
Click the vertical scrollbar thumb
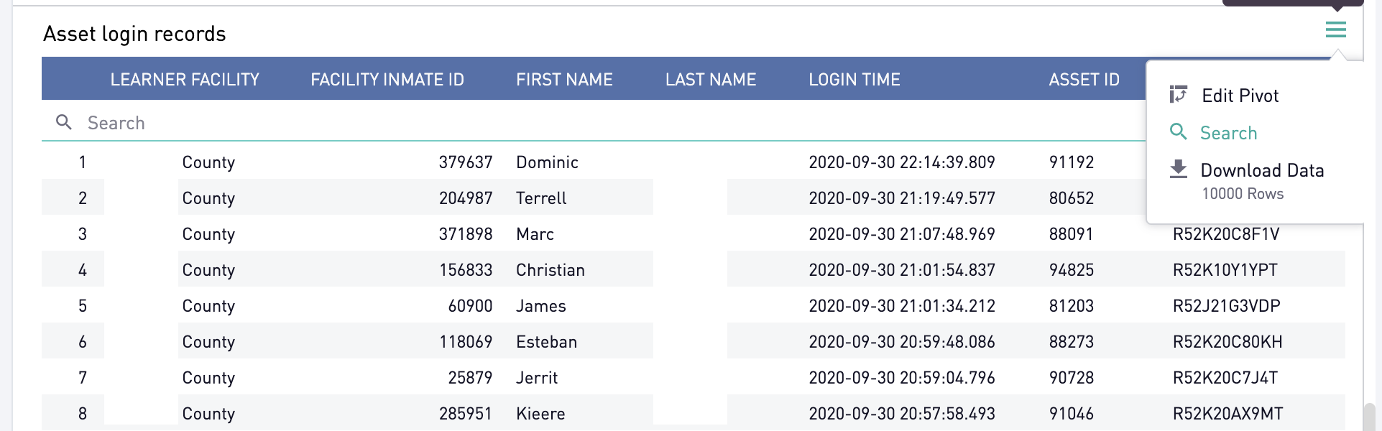[1369, 417]
